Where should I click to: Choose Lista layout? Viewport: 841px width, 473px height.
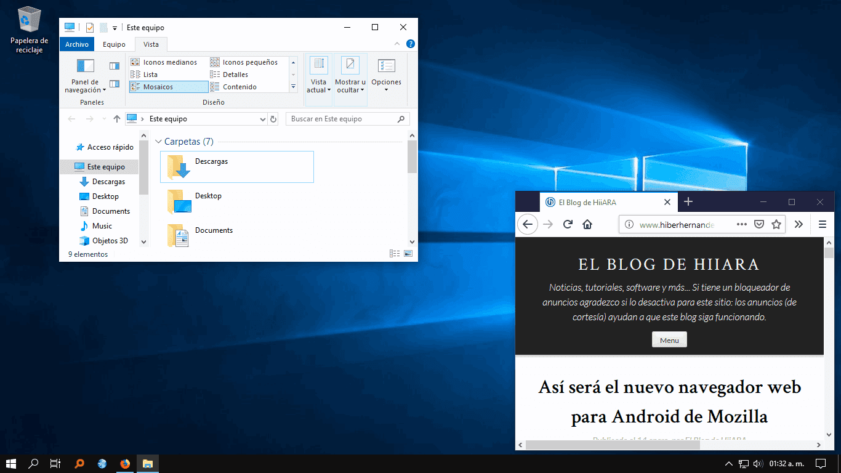(169, 75)
